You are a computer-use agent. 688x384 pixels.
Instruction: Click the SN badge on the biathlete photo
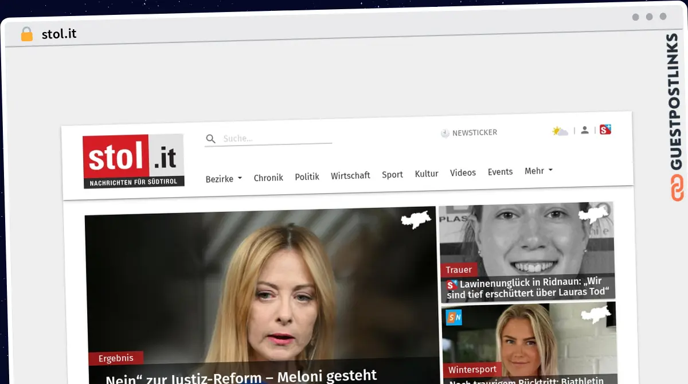coord(454,317)
